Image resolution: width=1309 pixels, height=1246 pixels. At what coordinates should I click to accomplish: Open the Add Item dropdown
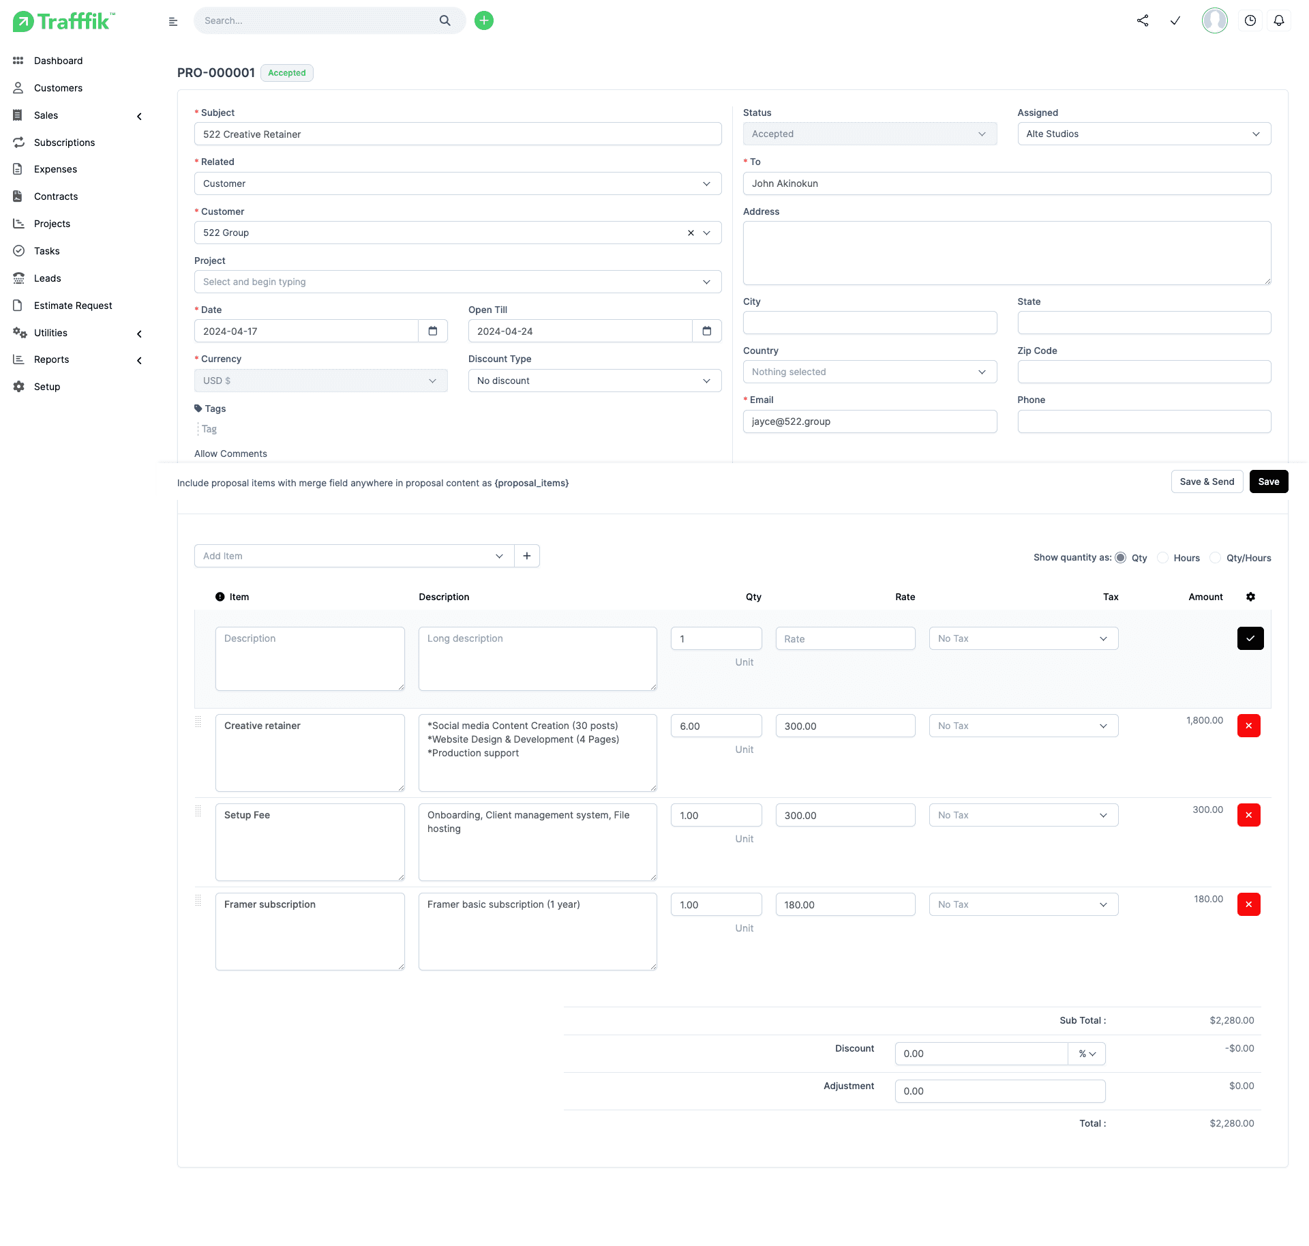tap(354, 556)
